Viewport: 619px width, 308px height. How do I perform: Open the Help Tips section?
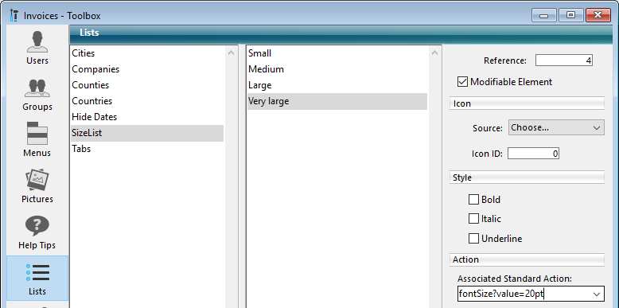click(37, 232)
